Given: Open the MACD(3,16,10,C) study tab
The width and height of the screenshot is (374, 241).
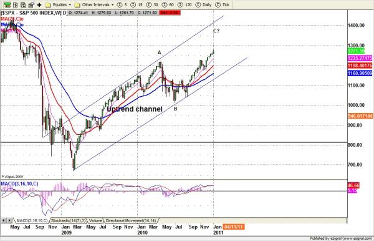Looking at the screenshot, I should [31, 220].
